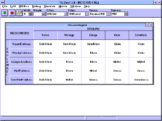Select WenigEinfluss row cell under Wenige
This screenshot has height=121, width=162.
69,53
